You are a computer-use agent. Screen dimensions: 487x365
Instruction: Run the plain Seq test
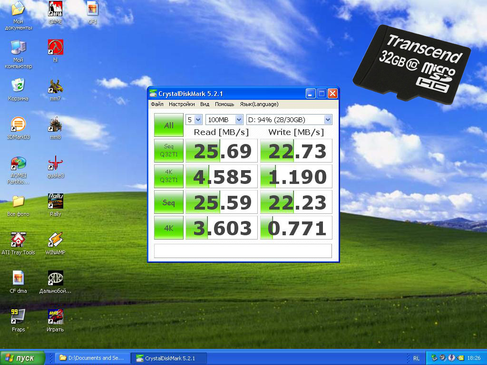pos(169,202)
